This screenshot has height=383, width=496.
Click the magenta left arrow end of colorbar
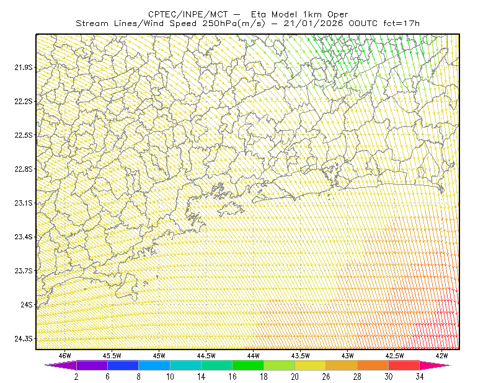point(60,365)
